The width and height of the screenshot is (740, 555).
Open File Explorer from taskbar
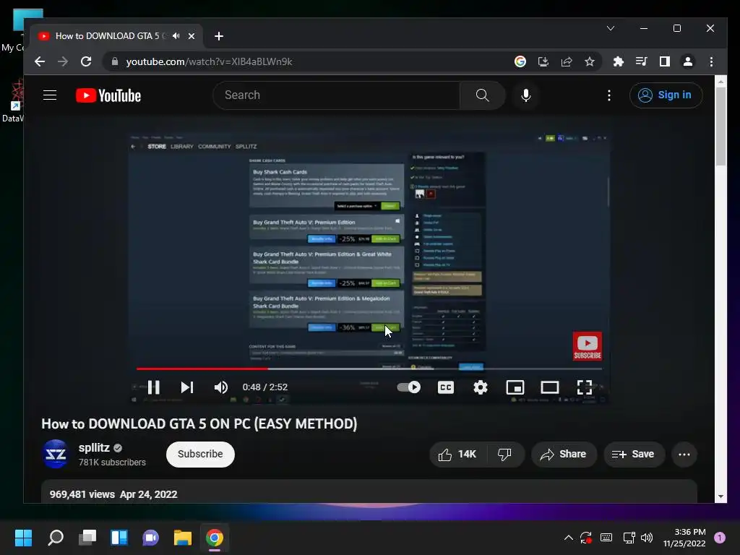click(183, 538)
